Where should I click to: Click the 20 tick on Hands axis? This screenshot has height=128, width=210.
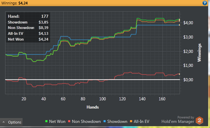(24, 99)
